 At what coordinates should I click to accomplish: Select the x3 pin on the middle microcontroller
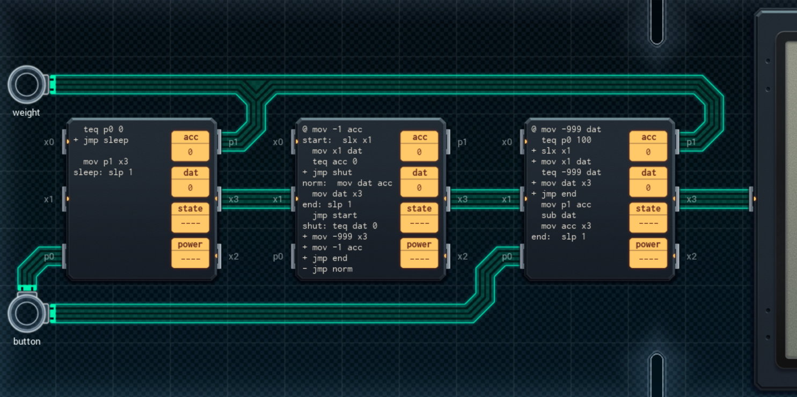[448, 199]
